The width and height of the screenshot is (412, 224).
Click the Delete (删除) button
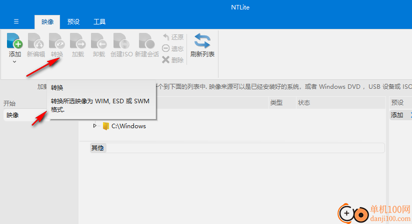[173, 60]
